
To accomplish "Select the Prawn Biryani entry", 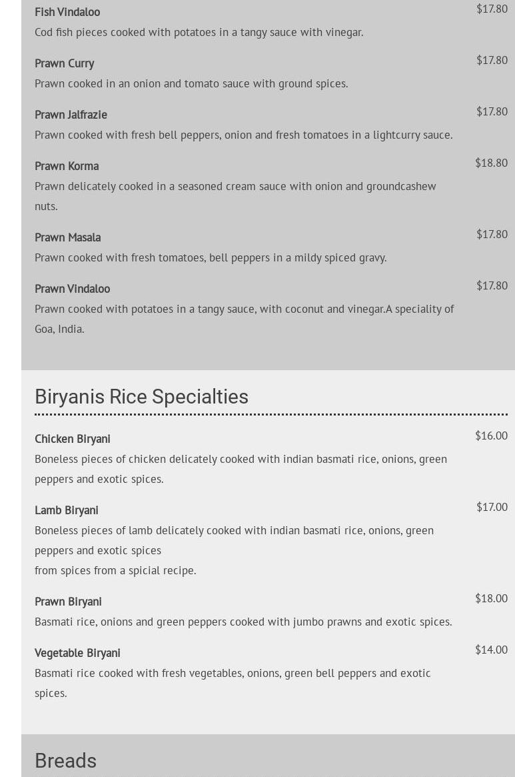I will (x=68, y=602).
